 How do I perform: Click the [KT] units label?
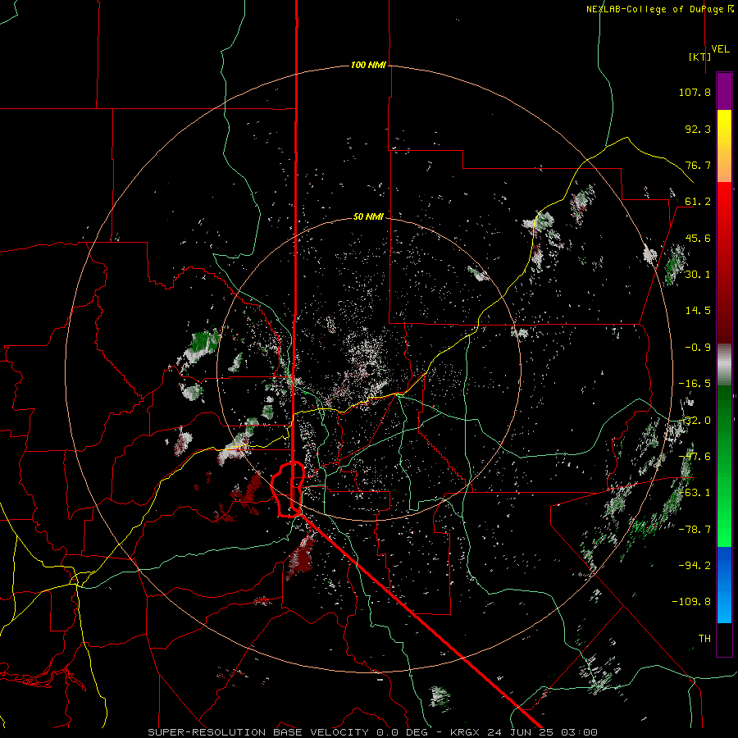coord(700,57)
